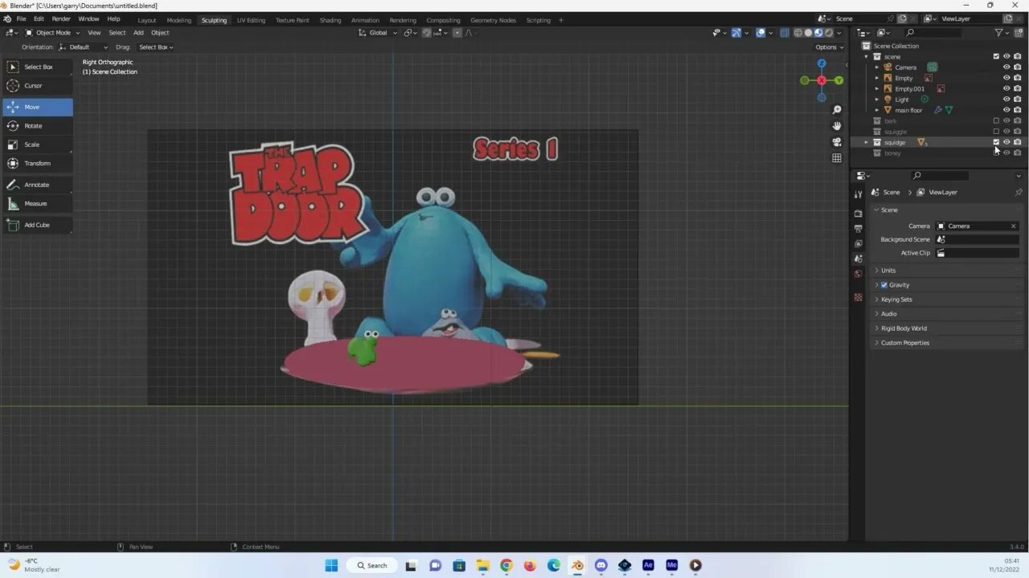Choose the Scale tool
The height and width of the screenshot is (578, 1029).
click(x=38, y=144)
